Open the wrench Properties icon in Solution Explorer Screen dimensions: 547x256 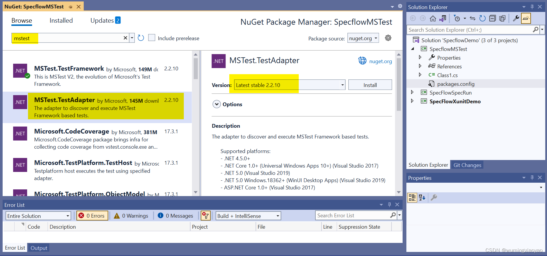[516, 19]
